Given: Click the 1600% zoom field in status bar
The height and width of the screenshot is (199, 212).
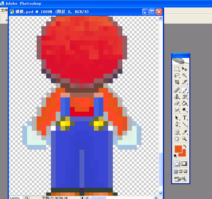Looking at the screenshot, I should coord(16,198).
